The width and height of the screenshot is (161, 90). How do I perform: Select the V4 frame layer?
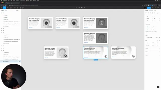(3, 33)
